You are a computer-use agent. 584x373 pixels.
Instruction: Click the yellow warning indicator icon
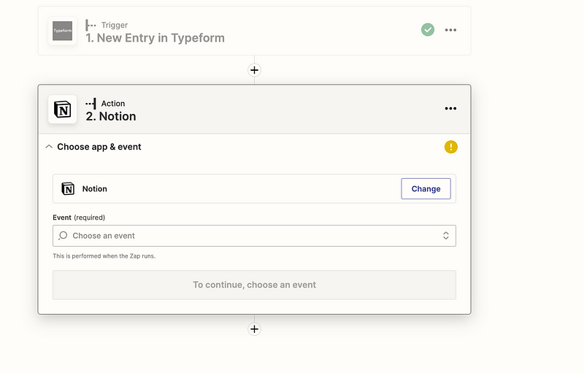pyautogui.click(x=450, y=147)
